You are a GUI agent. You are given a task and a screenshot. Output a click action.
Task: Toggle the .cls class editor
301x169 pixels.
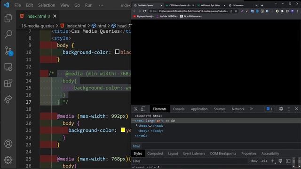pyautogui.click(x=264, y=161)
